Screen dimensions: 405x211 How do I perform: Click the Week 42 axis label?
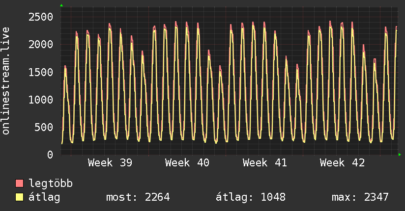(342, 163)
